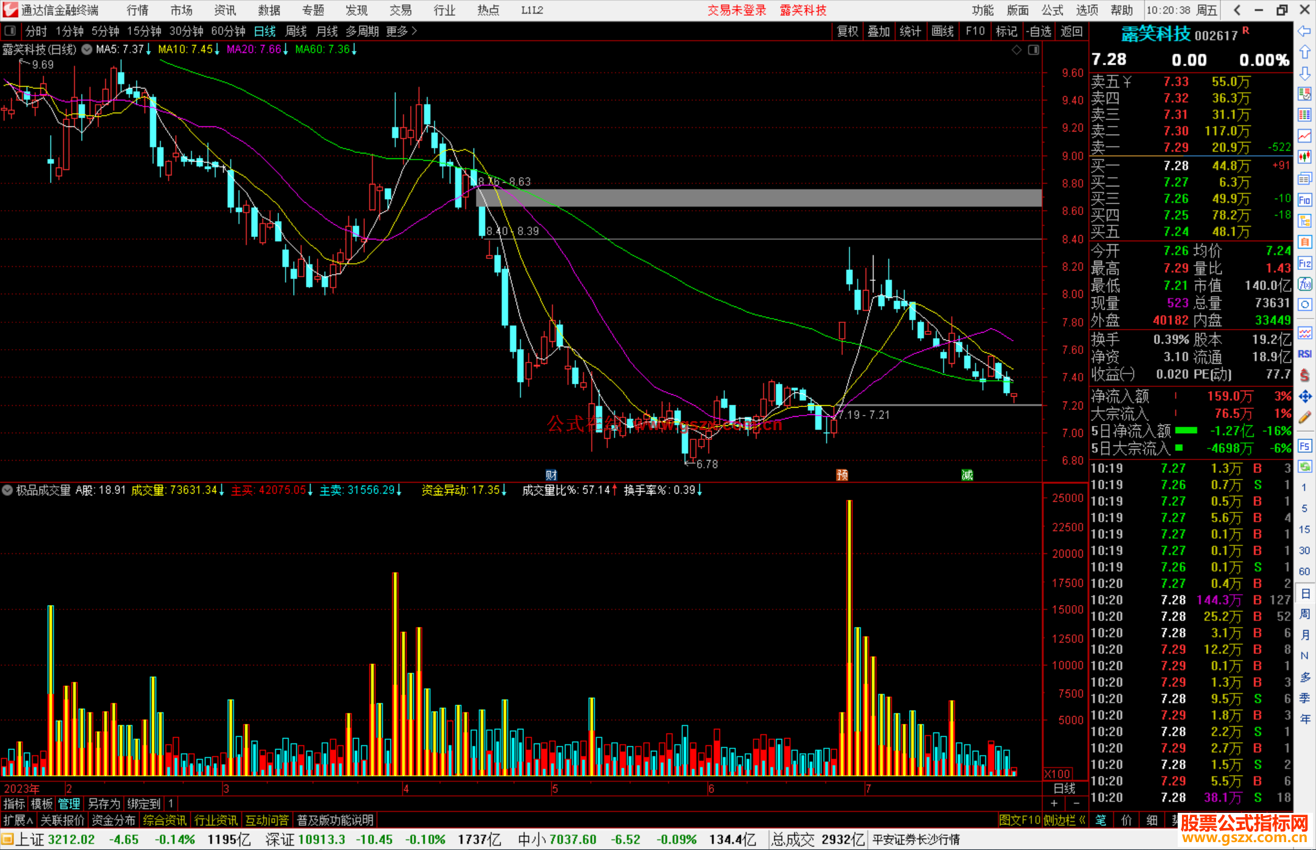Open the RSI indicator icon
Viewport: 1316px width, 850px height.
1304,354
